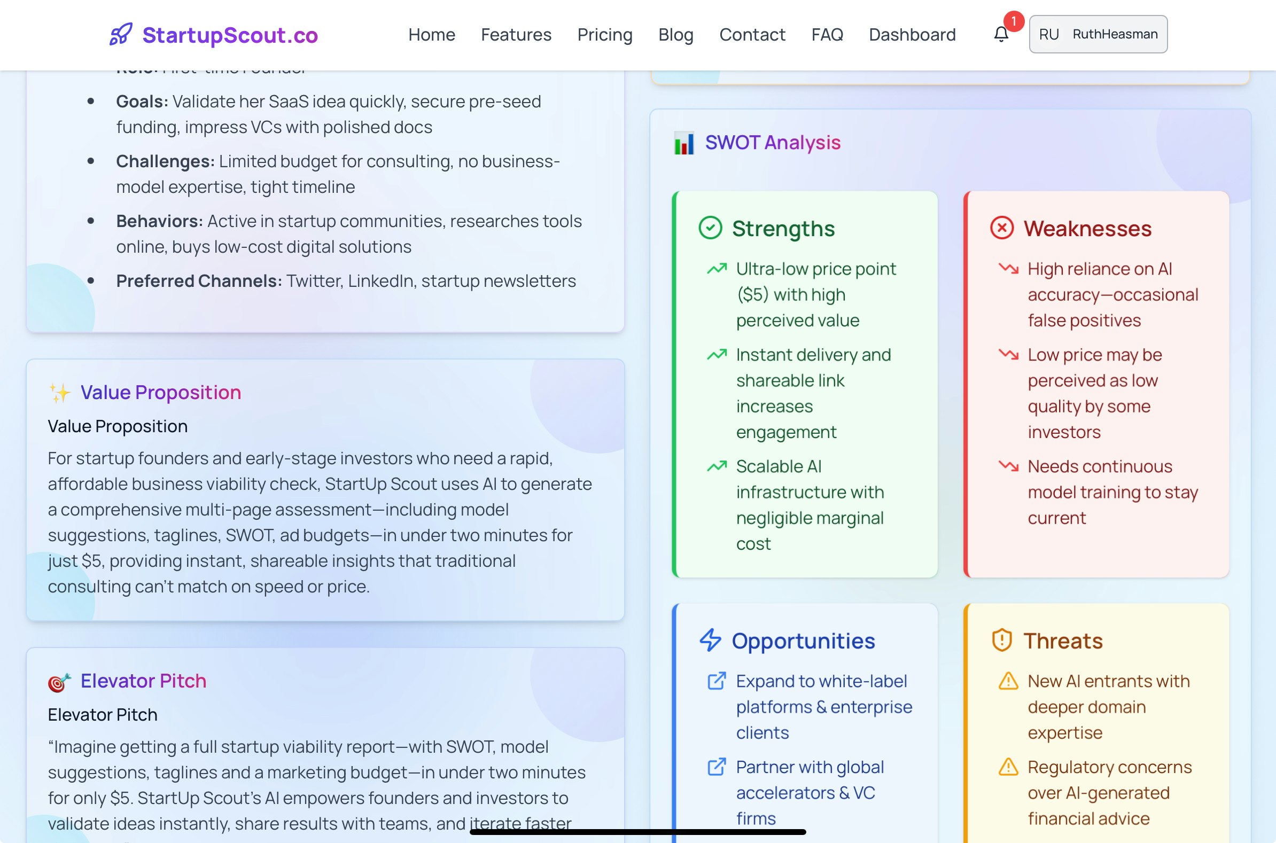Open the Contact page
The height and width of the screenshot is (843, 1276).
coord(752,34)
